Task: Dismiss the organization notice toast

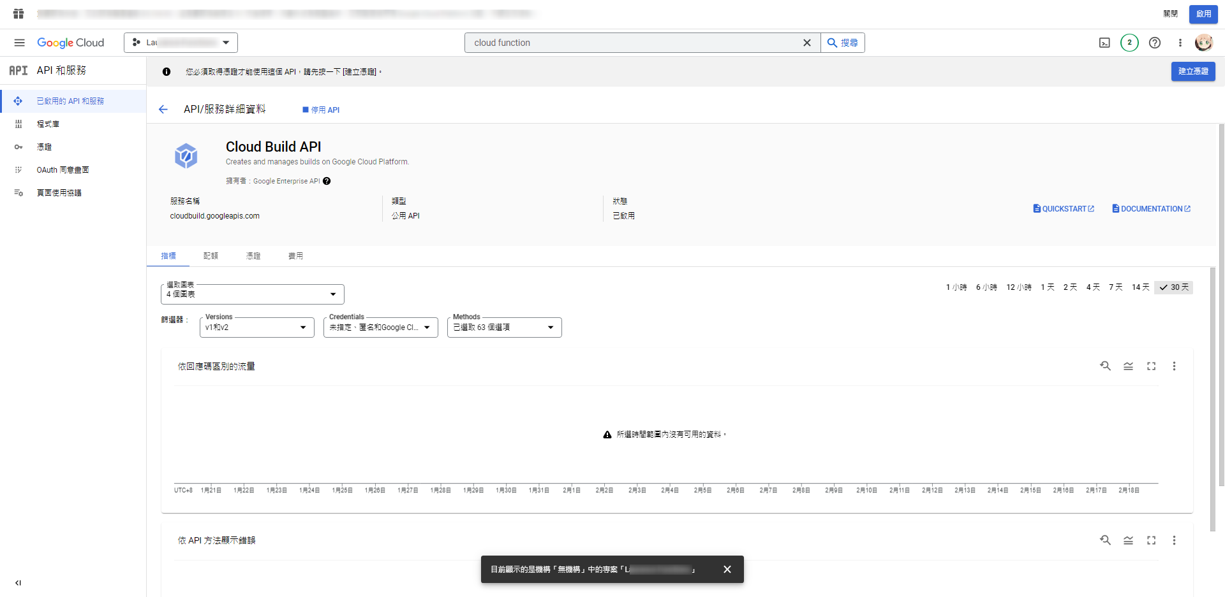Action: [x=727, y=570]
